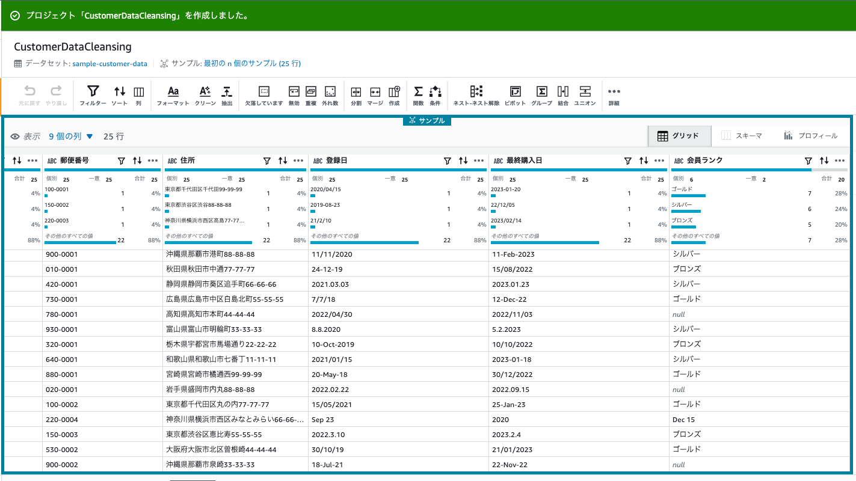Open 郵便番号 column options menu
The image size is (856, 481).
(153, 161)
